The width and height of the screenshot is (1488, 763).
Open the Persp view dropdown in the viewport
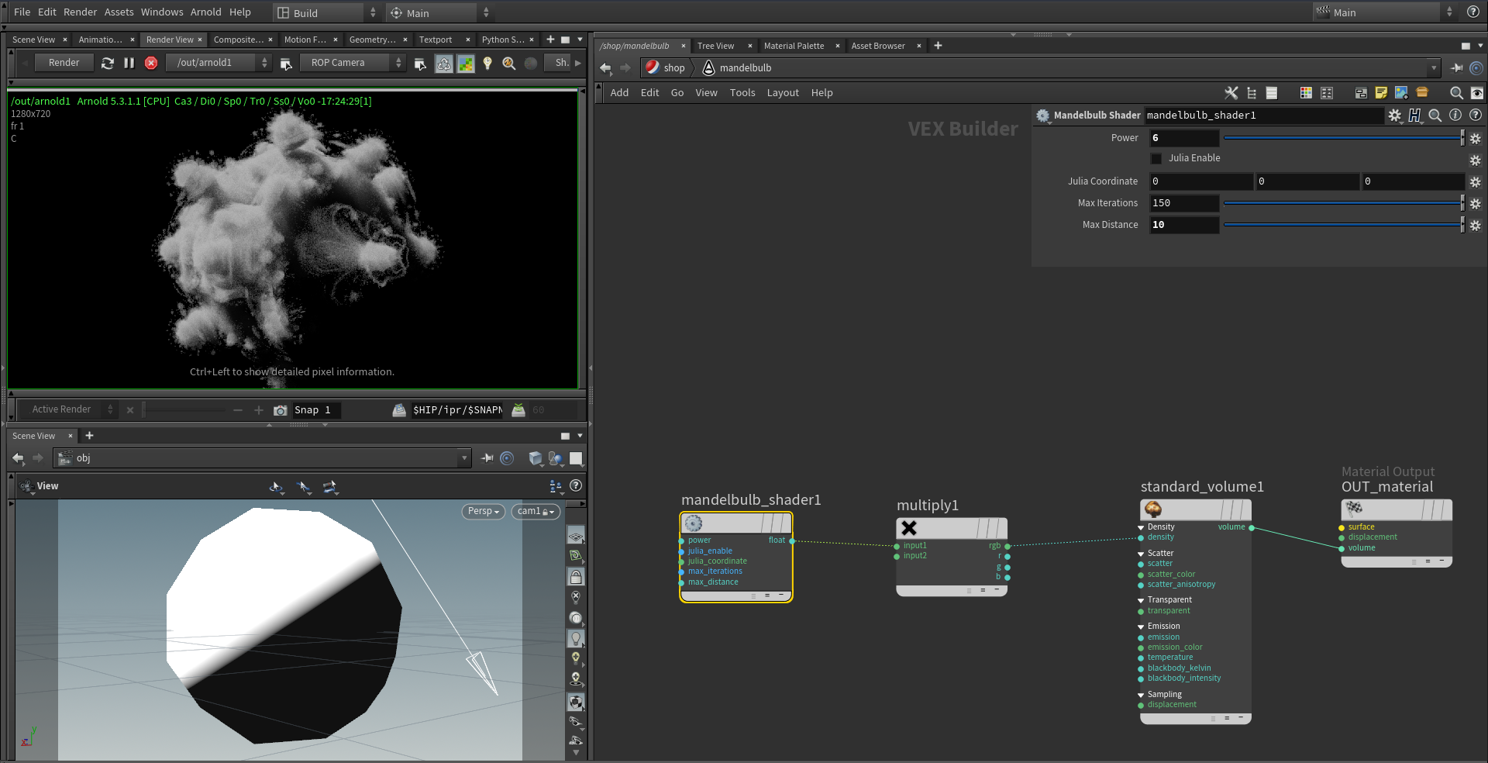tap(481, 511)
